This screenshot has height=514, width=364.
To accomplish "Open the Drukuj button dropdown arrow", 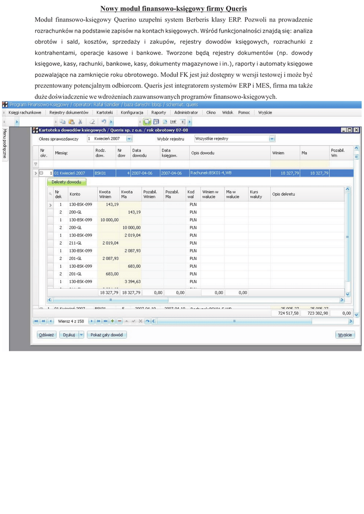I will (x=81, y=335).
